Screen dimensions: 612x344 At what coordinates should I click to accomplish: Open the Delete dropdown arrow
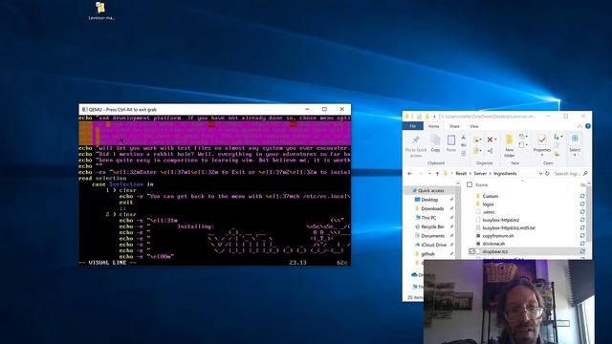click(495, 140)
